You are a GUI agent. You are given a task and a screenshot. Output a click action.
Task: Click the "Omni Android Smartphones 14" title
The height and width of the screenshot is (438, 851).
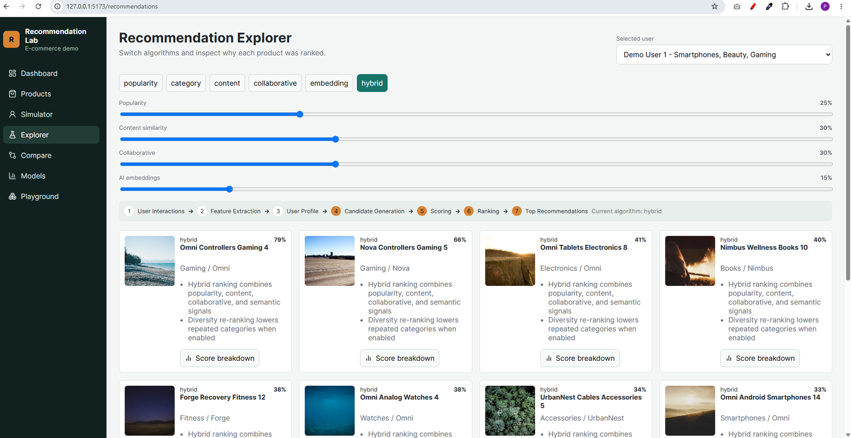point(770,398)
